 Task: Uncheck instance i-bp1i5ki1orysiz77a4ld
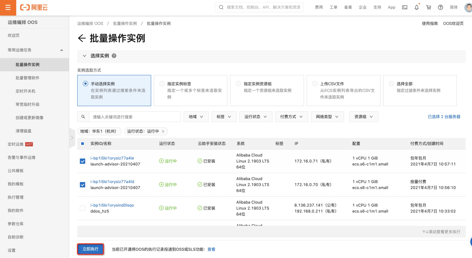click(83, 185)
